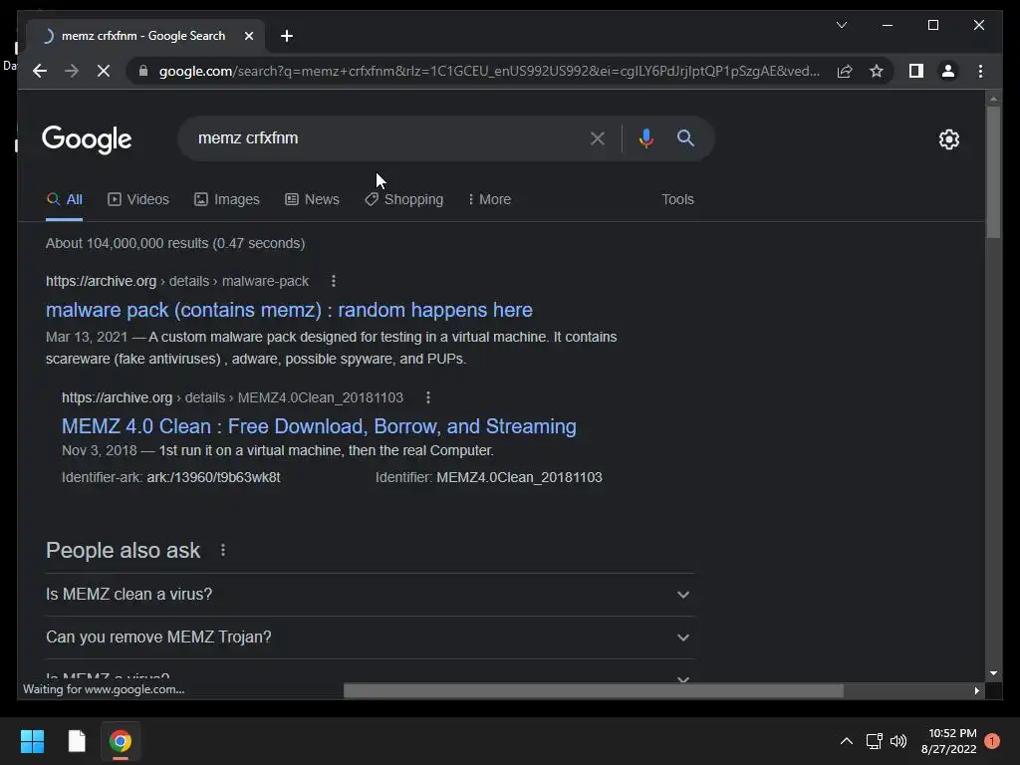
Task: Switch to the News results tab
Action: 312,199
